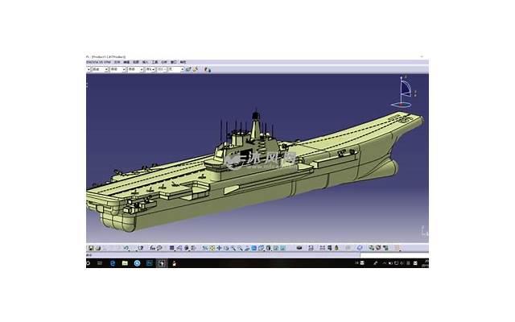Click the ship's island tower in the 3D view

[256, 126]
